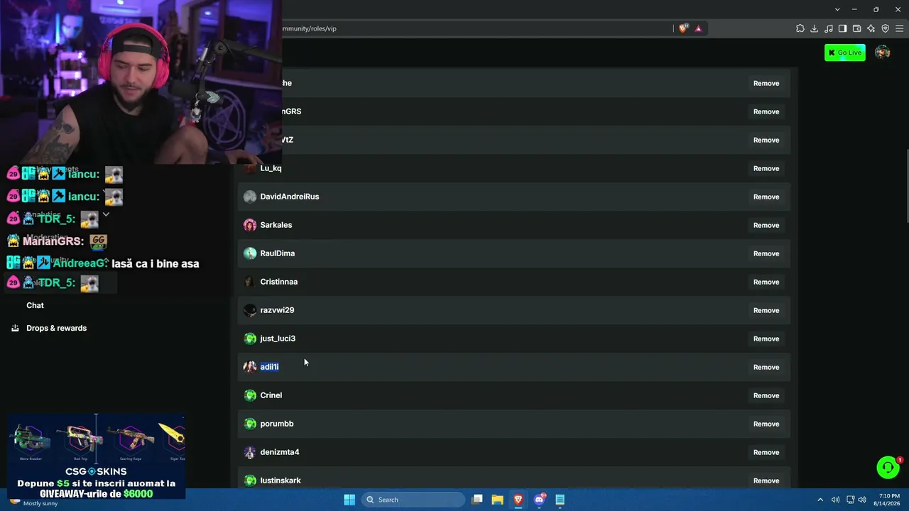Click the username porumbb
Viewport: 909px width, 511px height.
tap(277, 424)
